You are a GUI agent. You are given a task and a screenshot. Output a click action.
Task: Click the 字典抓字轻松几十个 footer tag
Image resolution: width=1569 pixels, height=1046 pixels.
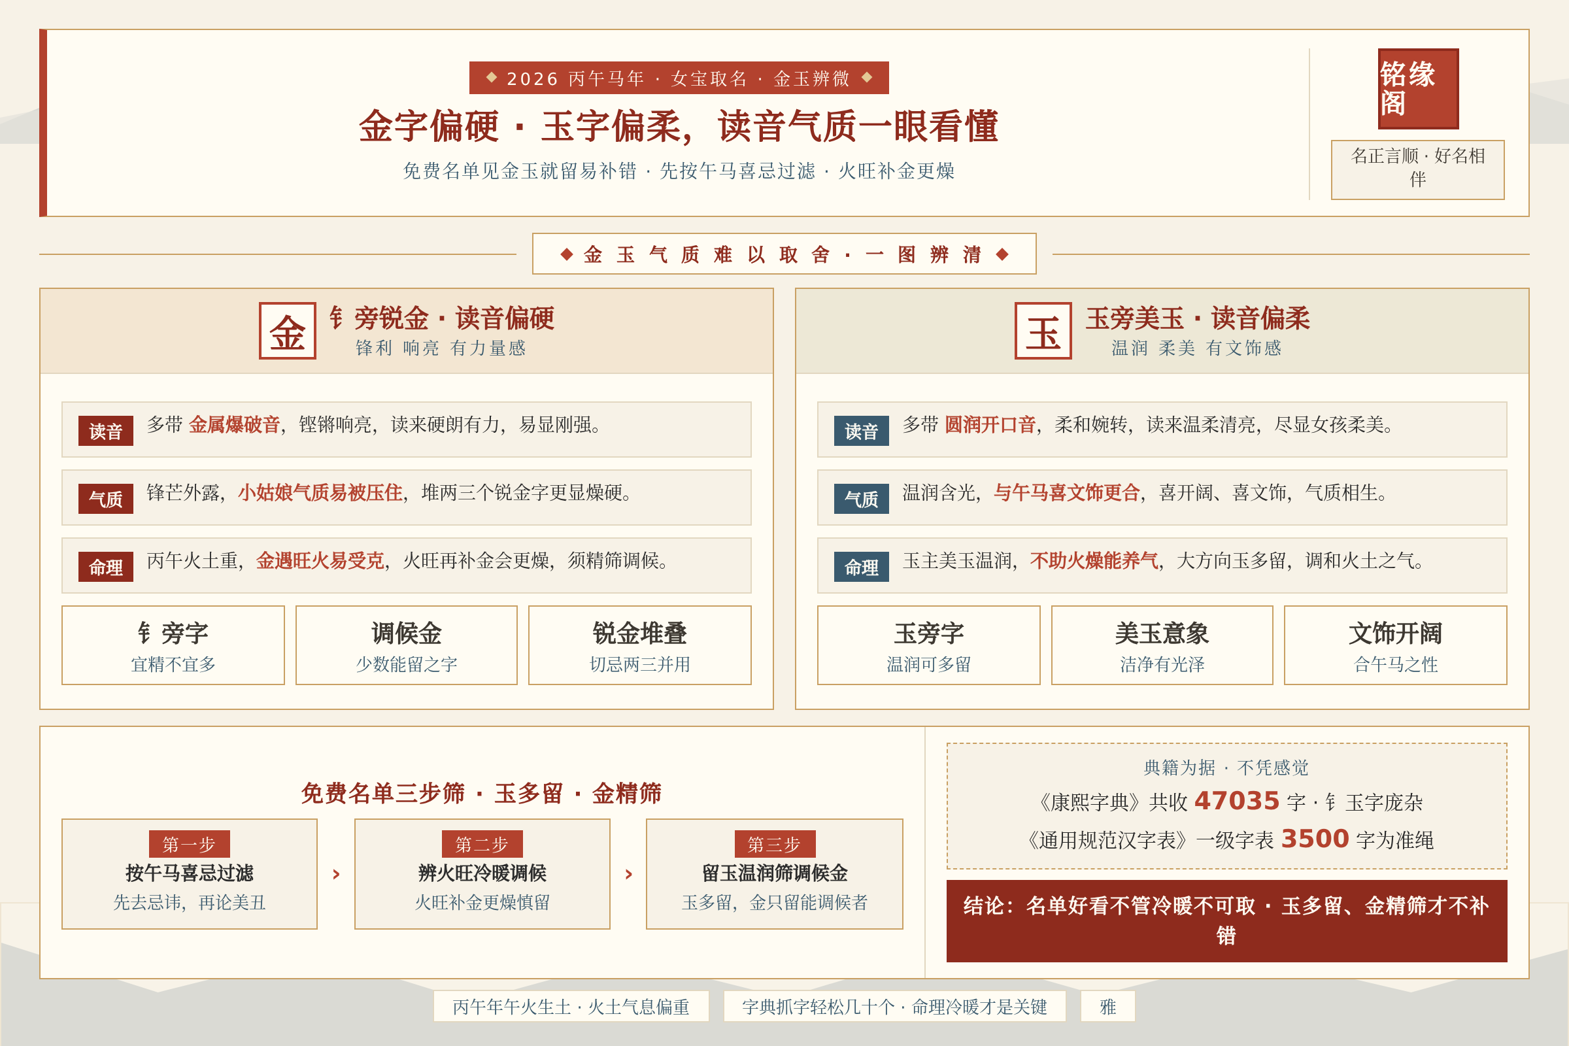pos(894,1007)
